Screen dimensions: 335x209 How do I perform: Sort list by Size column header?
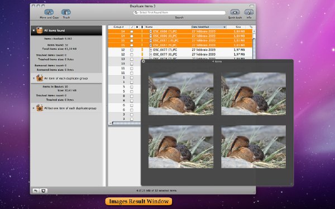(x=238, y=27)
